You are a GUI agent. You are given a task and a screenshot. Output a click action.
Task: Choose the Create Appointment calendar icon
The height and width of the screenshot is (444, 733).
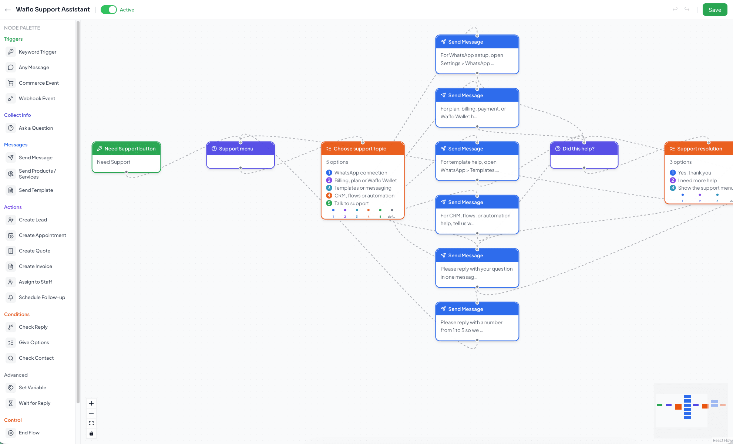coord(11,235)
